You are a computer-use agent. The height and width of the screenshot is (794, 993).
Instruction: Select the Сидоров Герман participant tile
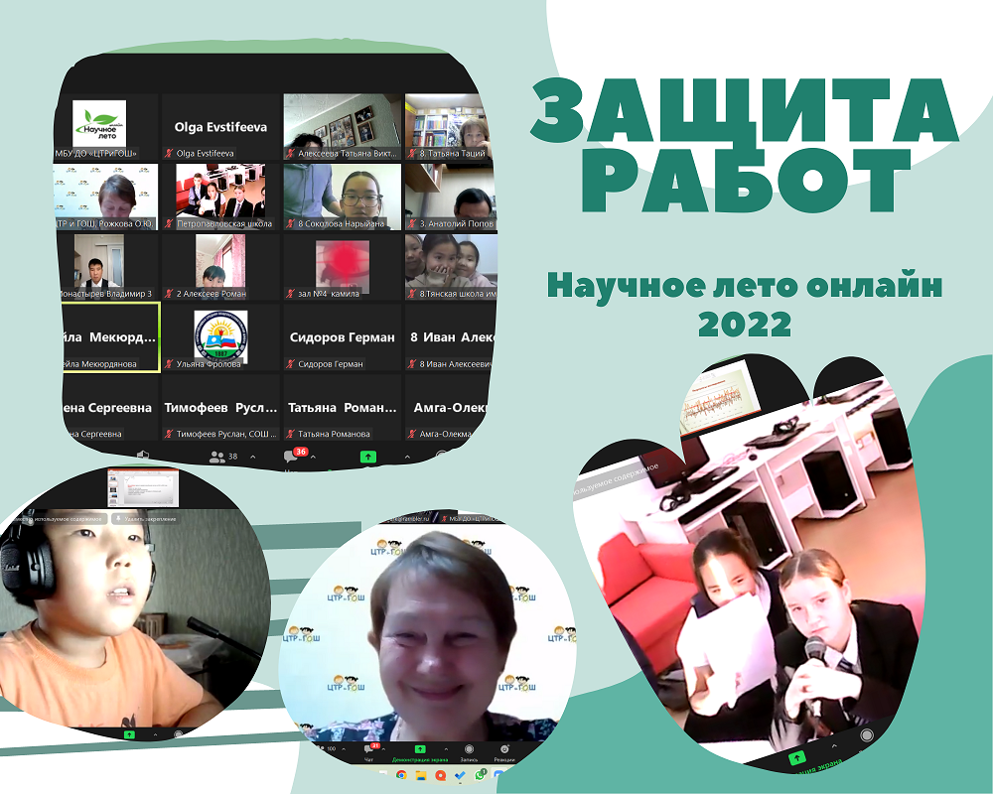tap(342, 337)
